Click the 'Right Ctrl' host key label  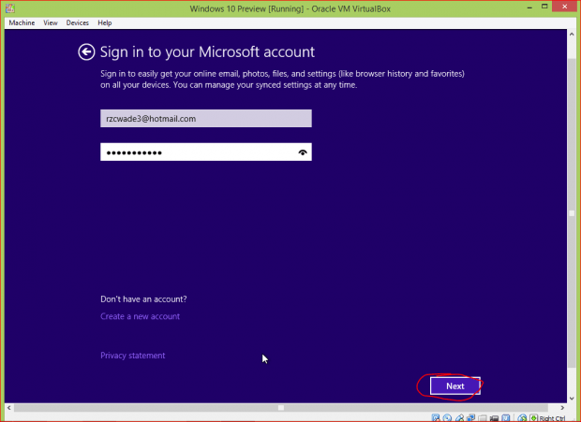pyautogui.click(x=552, y=418)
